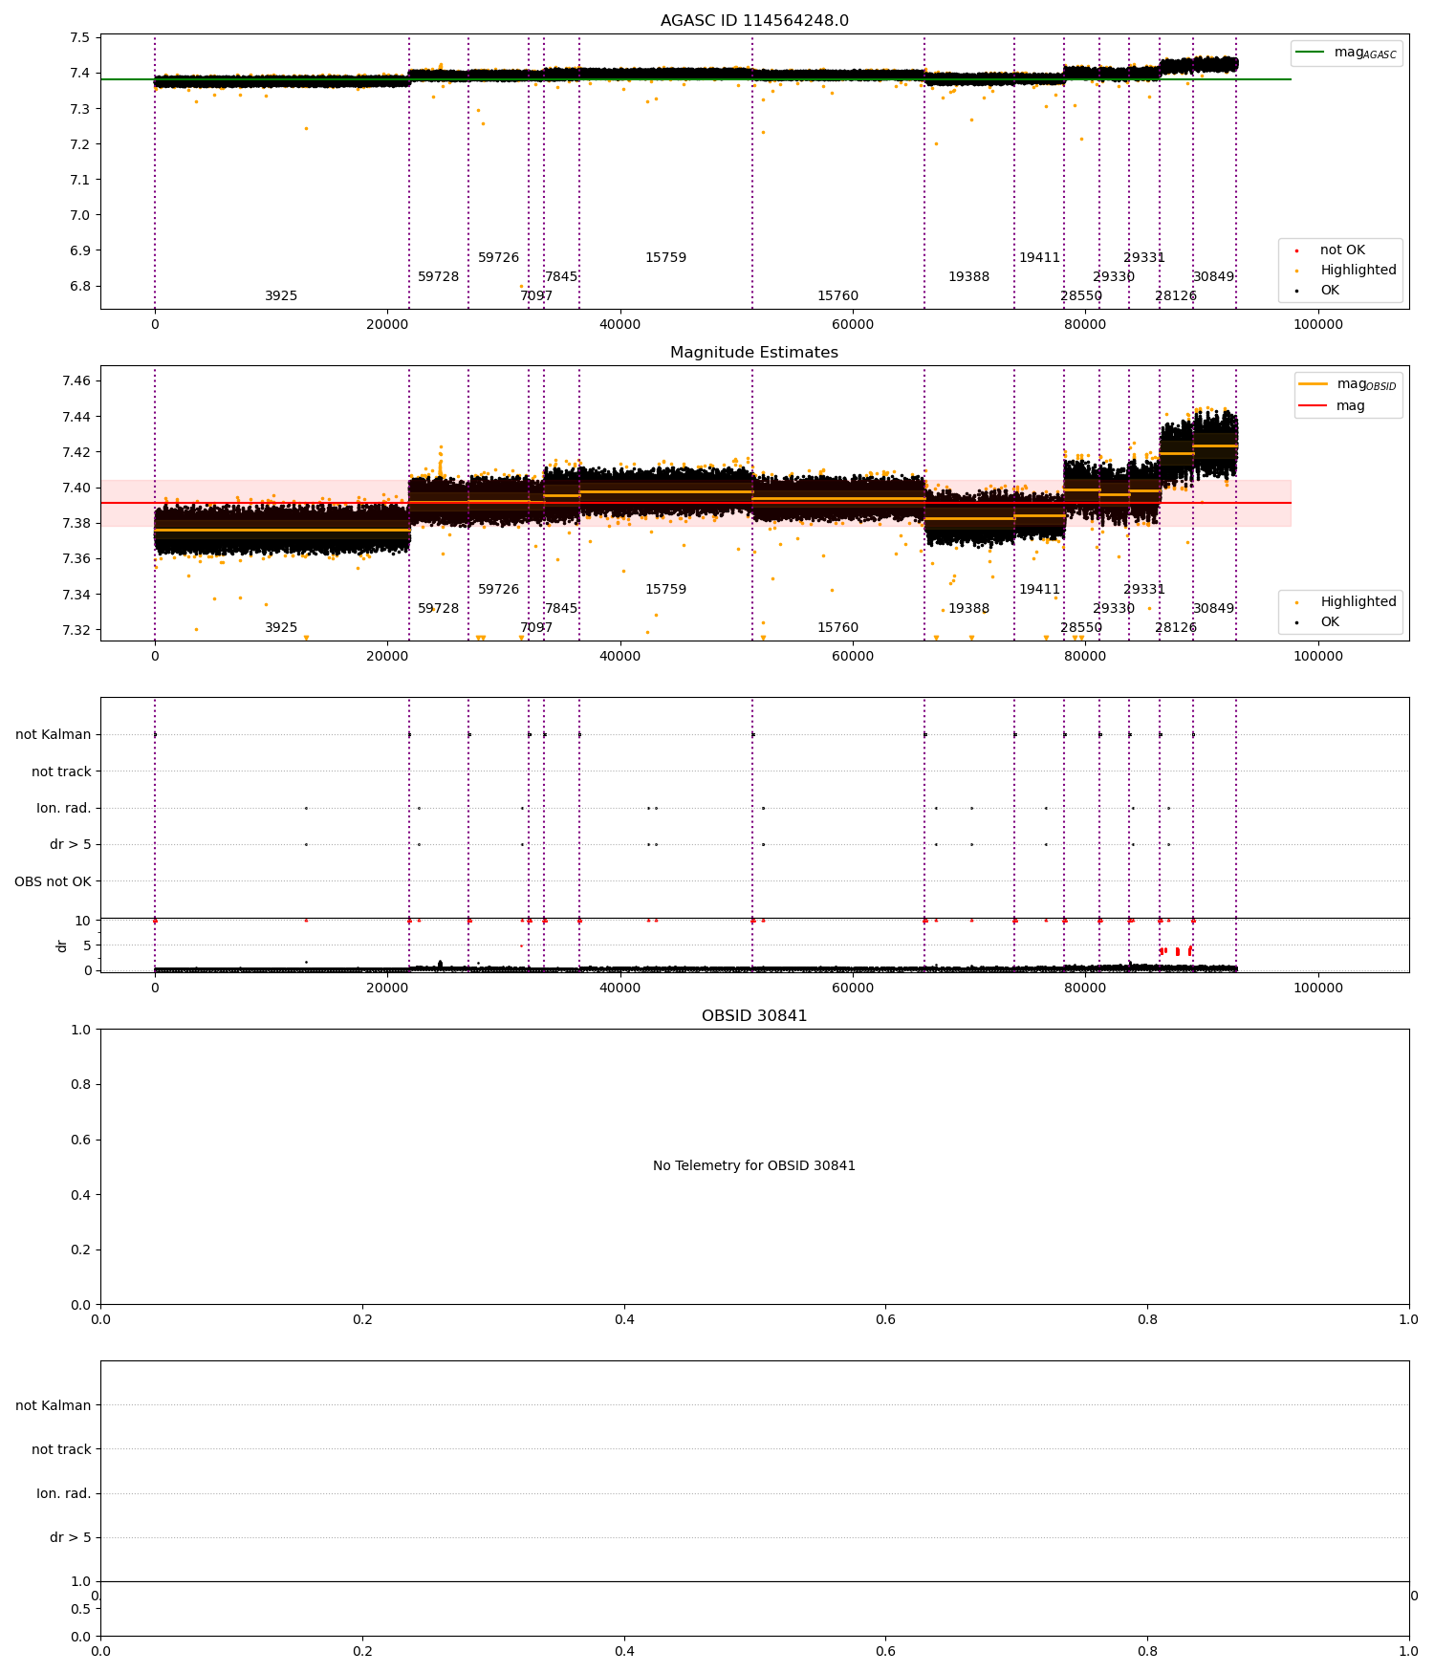The height and width of the screenshot is (1673, 1434).
Task: Click OBSID label 19411 in the top plot
Action: (1039, 258)
